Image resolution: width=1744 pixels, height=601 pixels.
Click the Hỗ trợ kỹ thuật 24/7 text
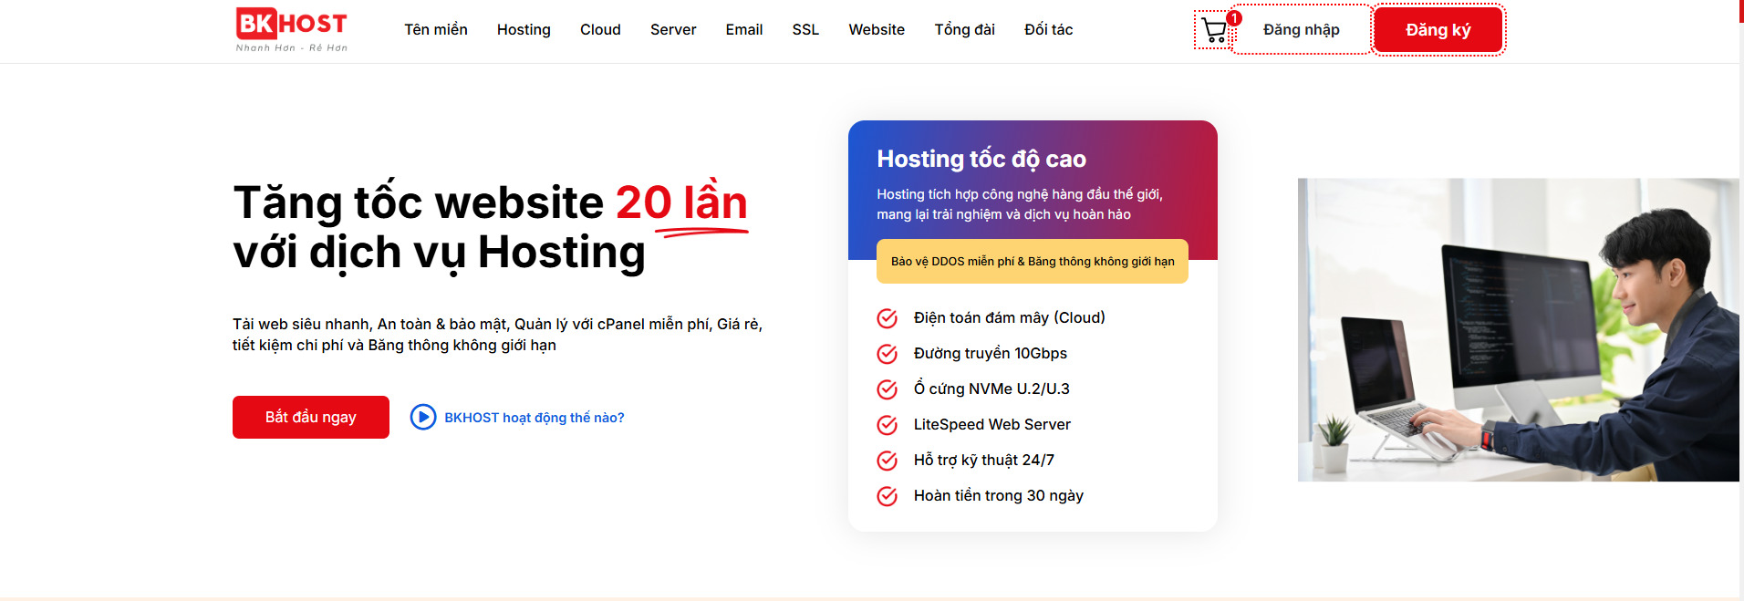coord(984,460)
